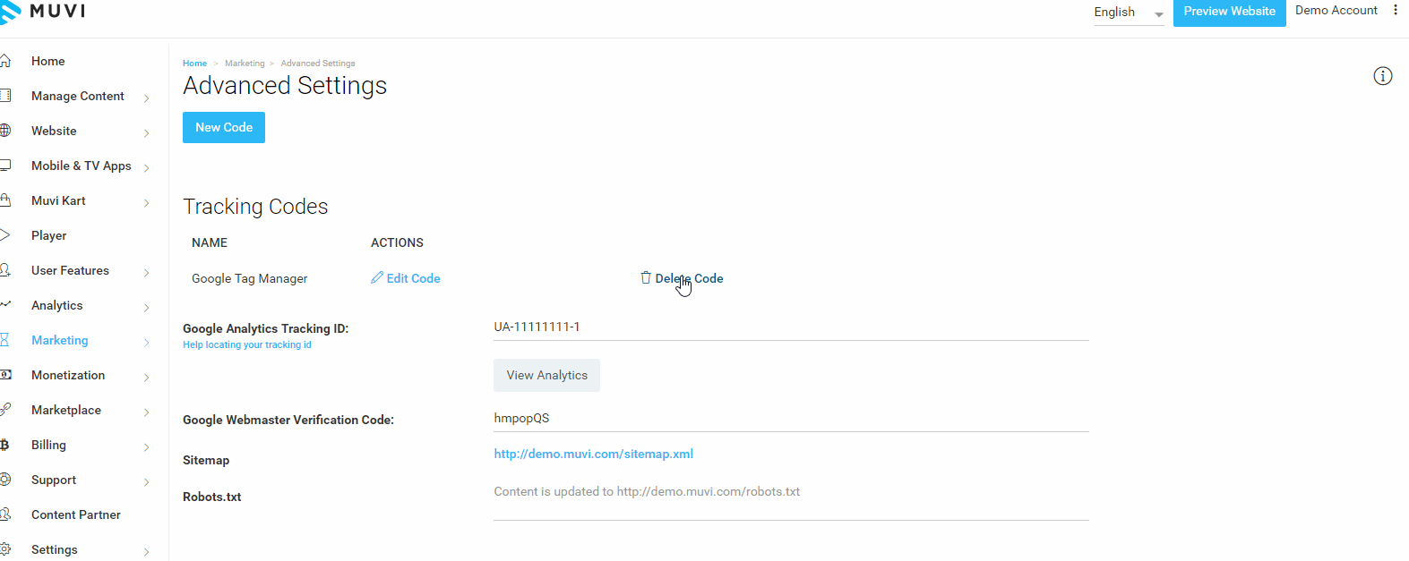Expand the User Features chevron
The image size is (1409, 561).
point(146,272)
